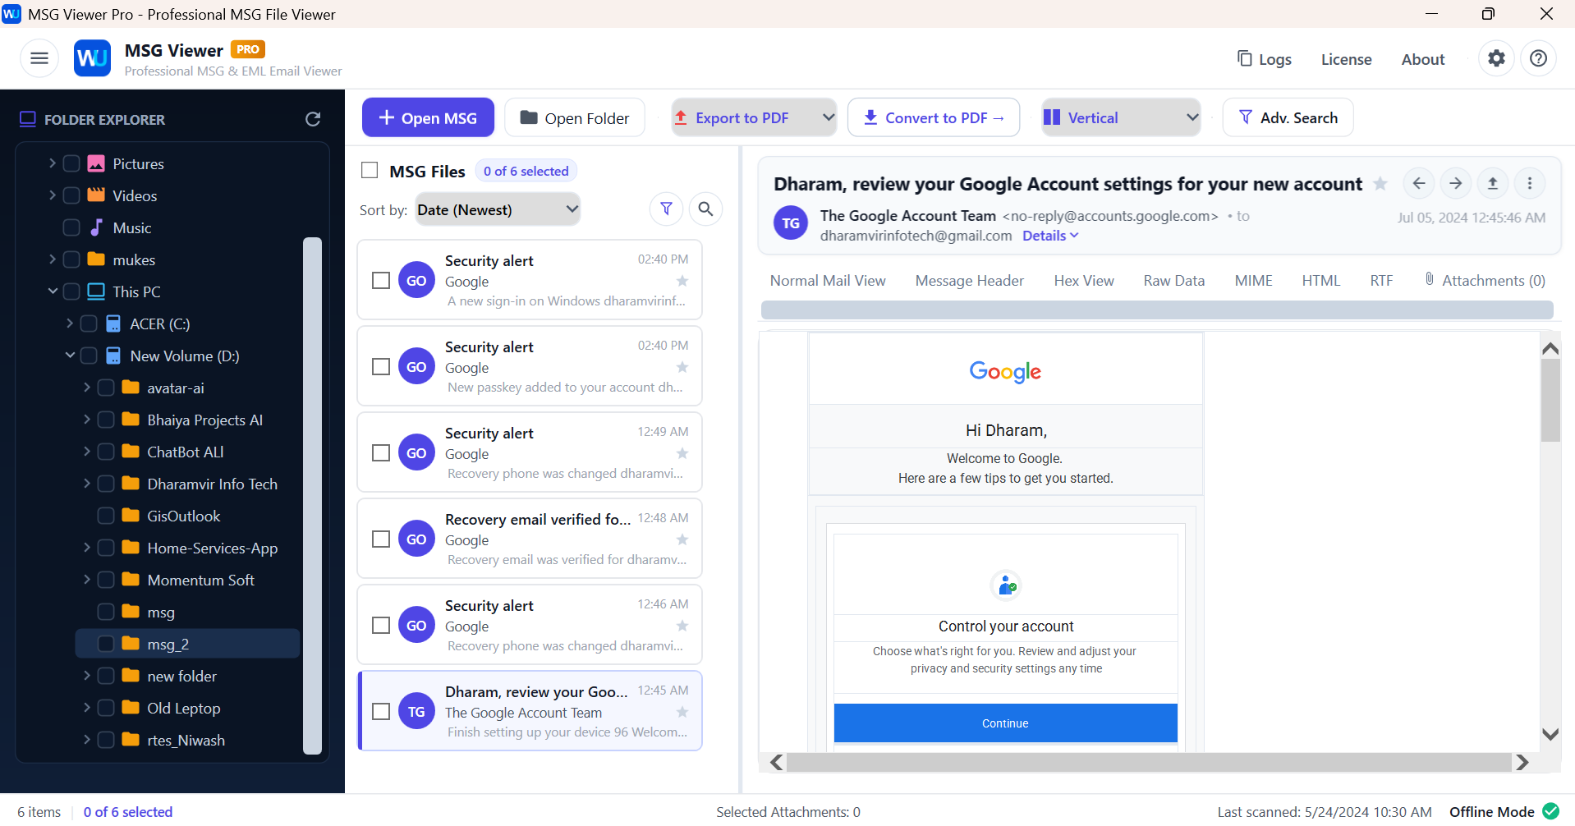Select the Recovery email verified message checkbox
Viewport: 1575px width, 826px height.
pos(381,539)
